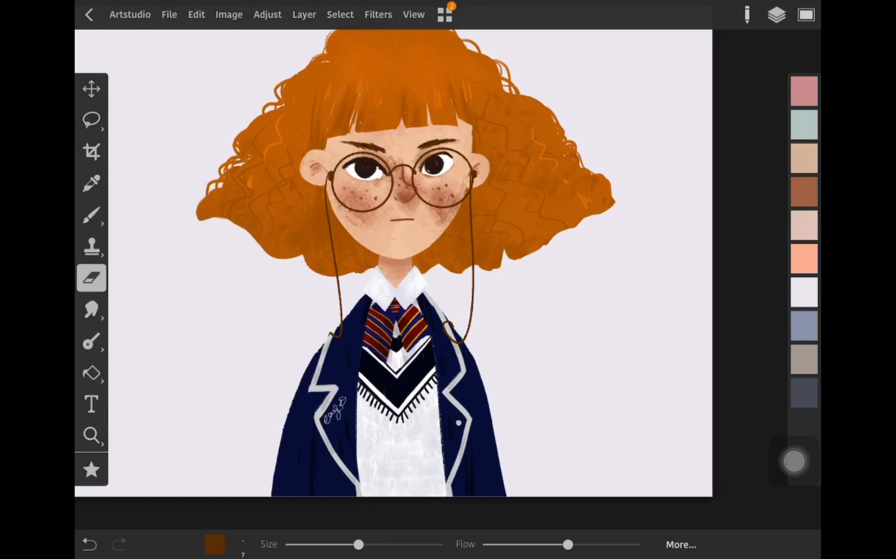The image size is (896, 559).
Task: Pick the tan skin-tone color swatch
Action: 804,158
